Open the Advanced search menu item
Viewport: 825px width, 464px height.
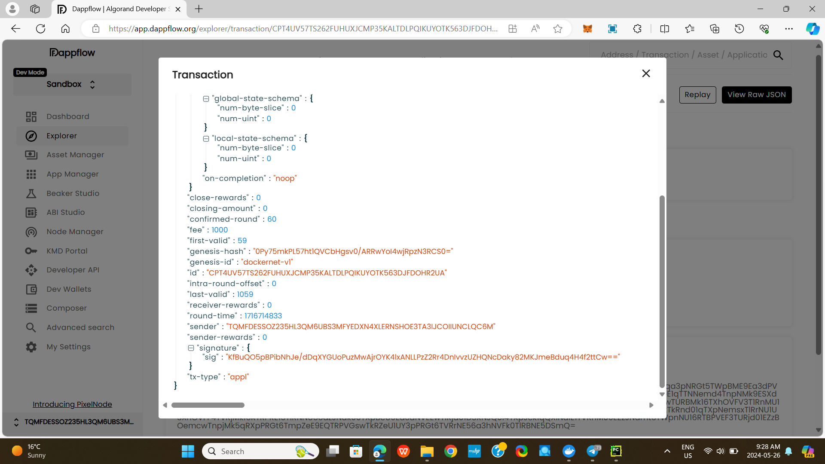coord(80,327)
